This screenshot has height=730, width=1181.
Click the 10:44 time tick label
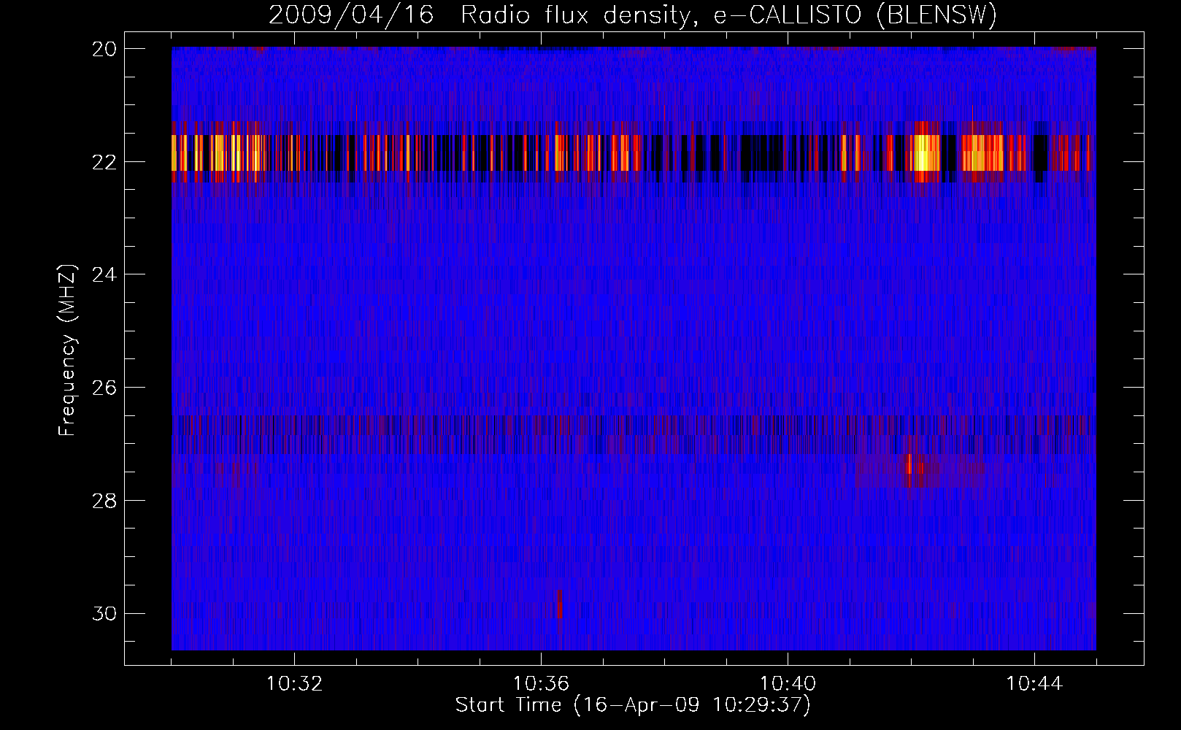1034,684
